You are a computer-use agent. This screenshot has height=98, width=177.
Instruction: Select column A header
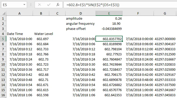(x=19, y=14)
